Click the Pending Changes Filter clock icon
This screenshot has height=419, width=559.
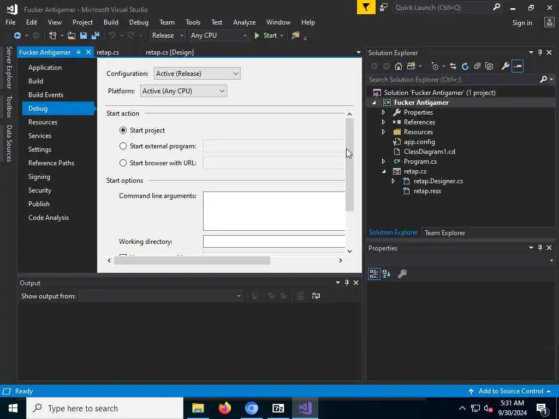pos(435,66)
